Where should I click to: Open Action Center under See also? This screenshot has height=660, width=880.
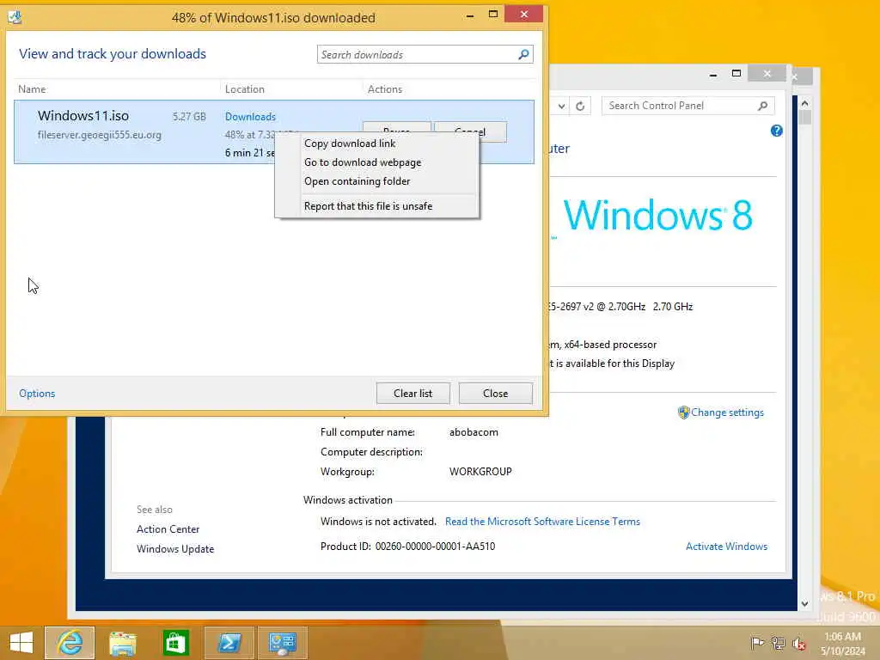(168, 529)
